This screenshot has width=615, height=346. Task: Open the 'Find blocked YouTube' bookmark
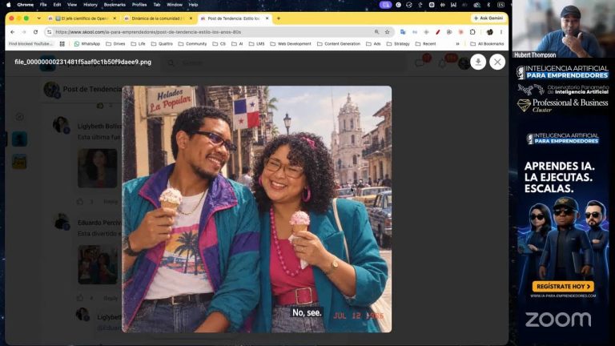click(x=30, y=44)
